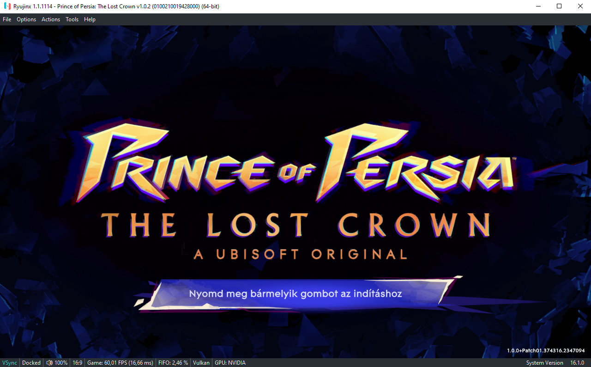
Task: Open the Help menu
Action: (90, 19)
